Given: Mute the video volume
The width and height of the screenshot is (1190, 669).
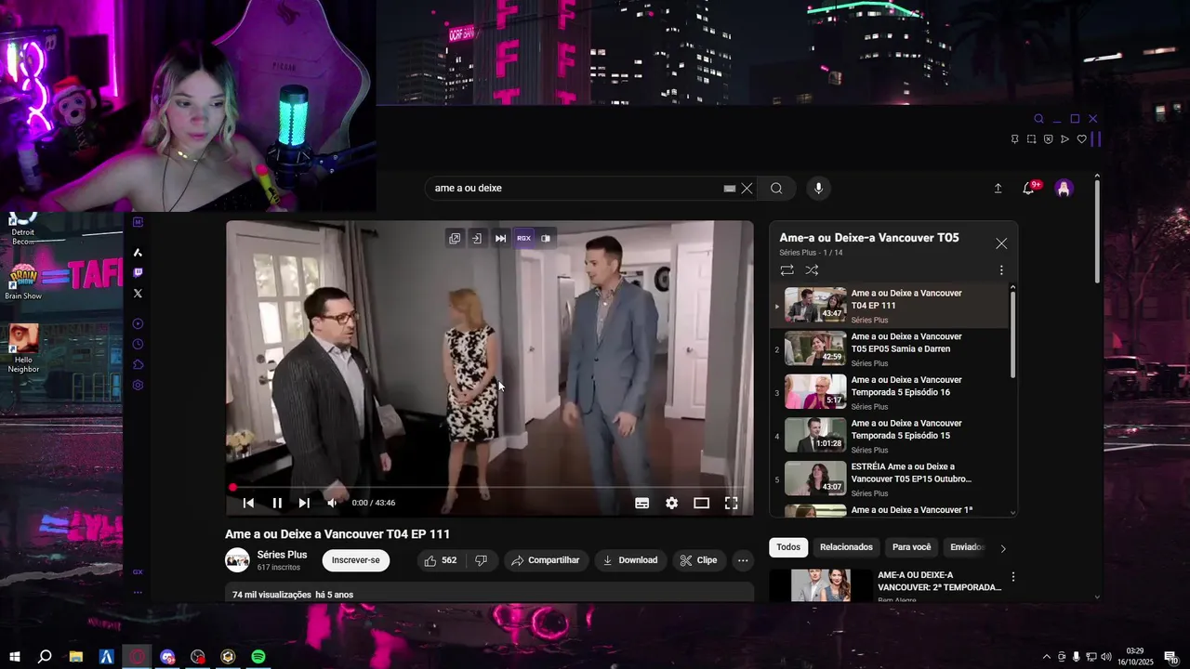Looking at the screenshot, I should [x=332, y=503].
